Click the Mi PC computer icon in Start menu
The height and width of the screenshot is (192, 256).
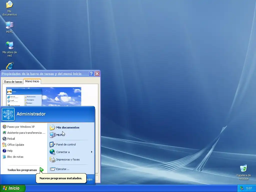(x=52, y=135)
